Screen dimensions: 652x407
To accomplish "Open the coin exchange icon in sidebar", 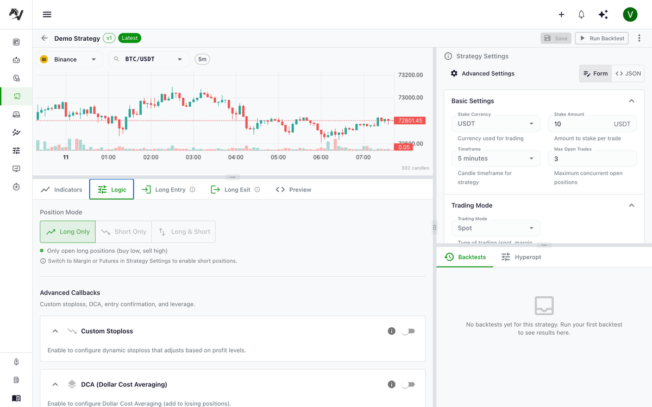I will tap(16, 78).
